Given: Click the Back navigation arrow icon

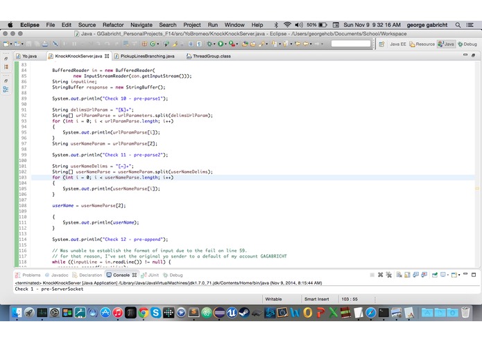Looking at the screenshot, I should click(x=306, y=44).
